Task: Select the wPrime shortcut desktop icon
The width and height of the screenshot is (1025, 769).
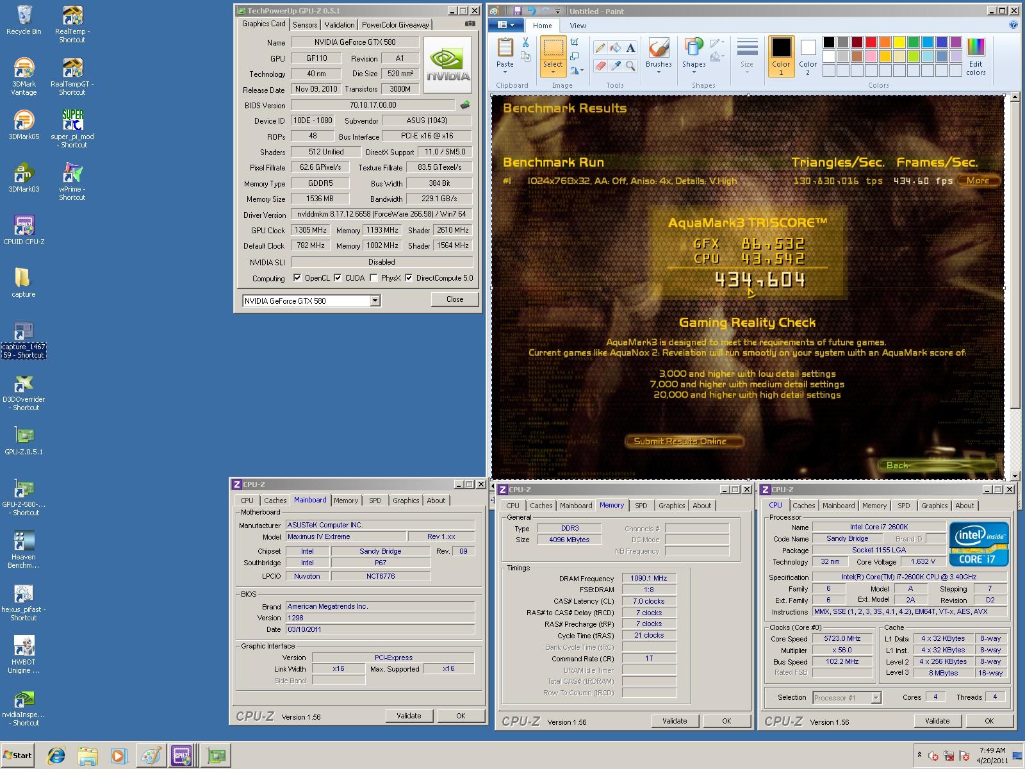Action: coord(72,182)
